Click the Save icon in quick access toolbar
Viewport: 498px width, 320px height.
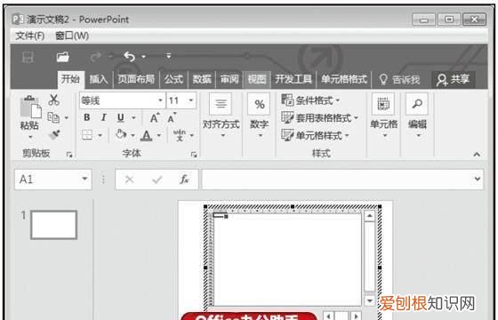click(28, 57)
